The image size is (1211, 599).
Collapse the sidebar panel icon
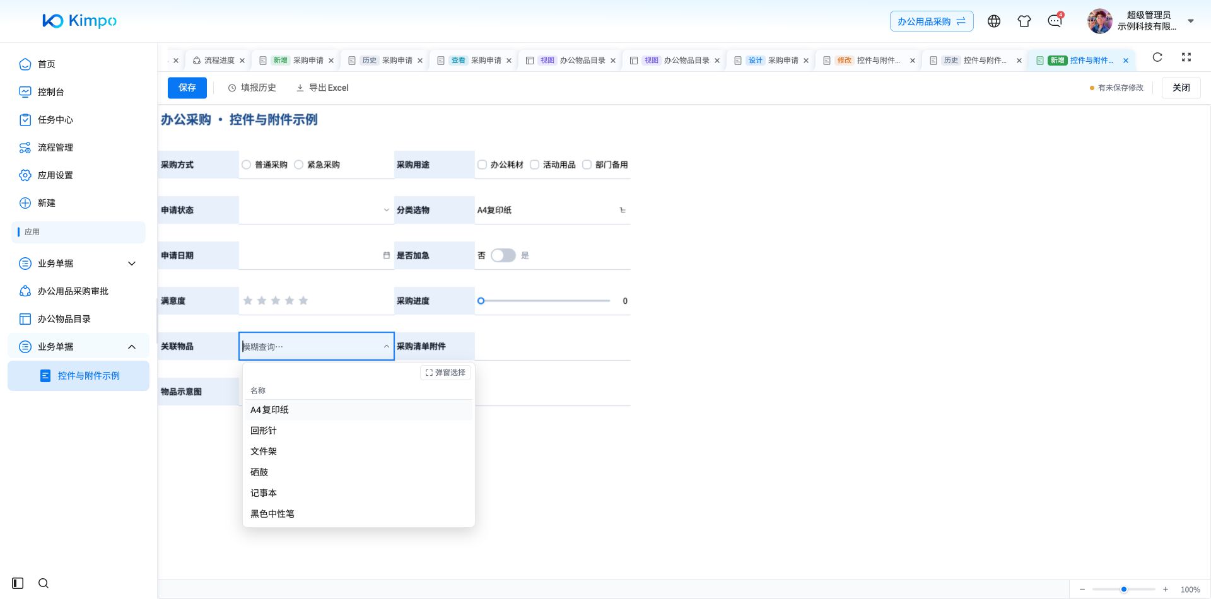tap(18, 583)
